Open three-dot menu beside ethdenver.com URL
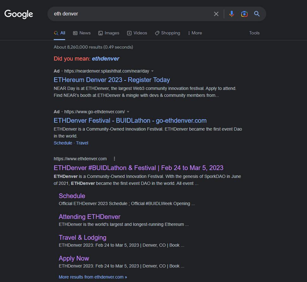Screen dimensions: 307x282 114,159
